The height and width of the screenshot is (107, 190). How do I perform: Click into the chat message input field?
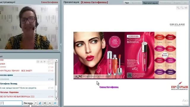[11, 103]
